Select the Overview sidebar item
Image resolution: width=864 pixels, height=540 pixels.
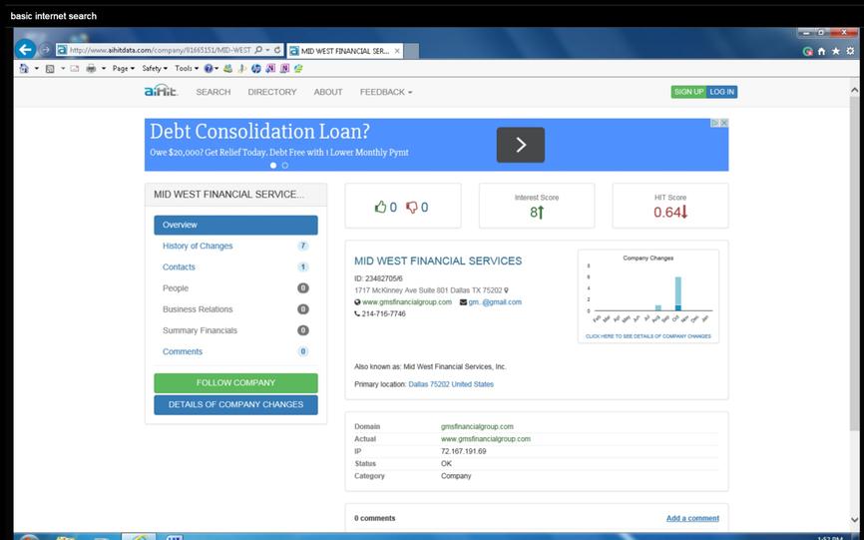(235, 225)
